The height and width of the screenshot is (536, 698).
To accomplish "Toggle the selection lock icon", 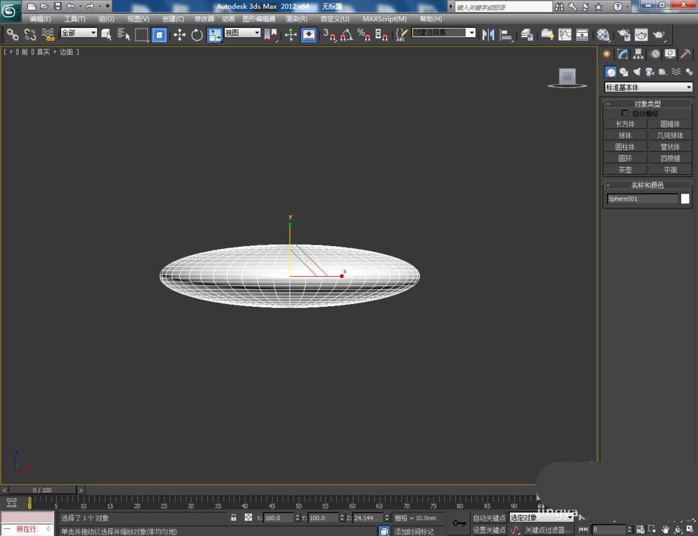I will coord(234,518).
